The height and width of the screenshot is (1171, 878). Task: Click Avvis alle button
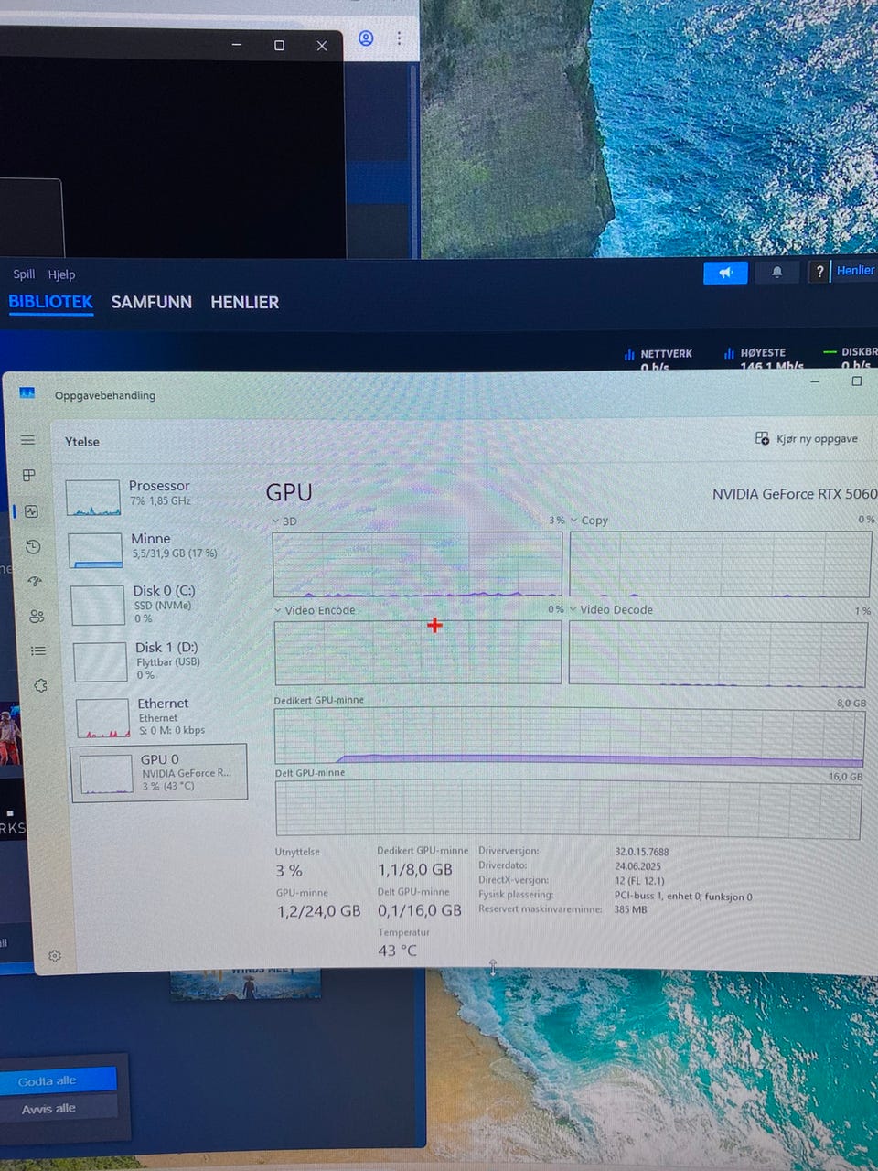(x=59, y=1108)
